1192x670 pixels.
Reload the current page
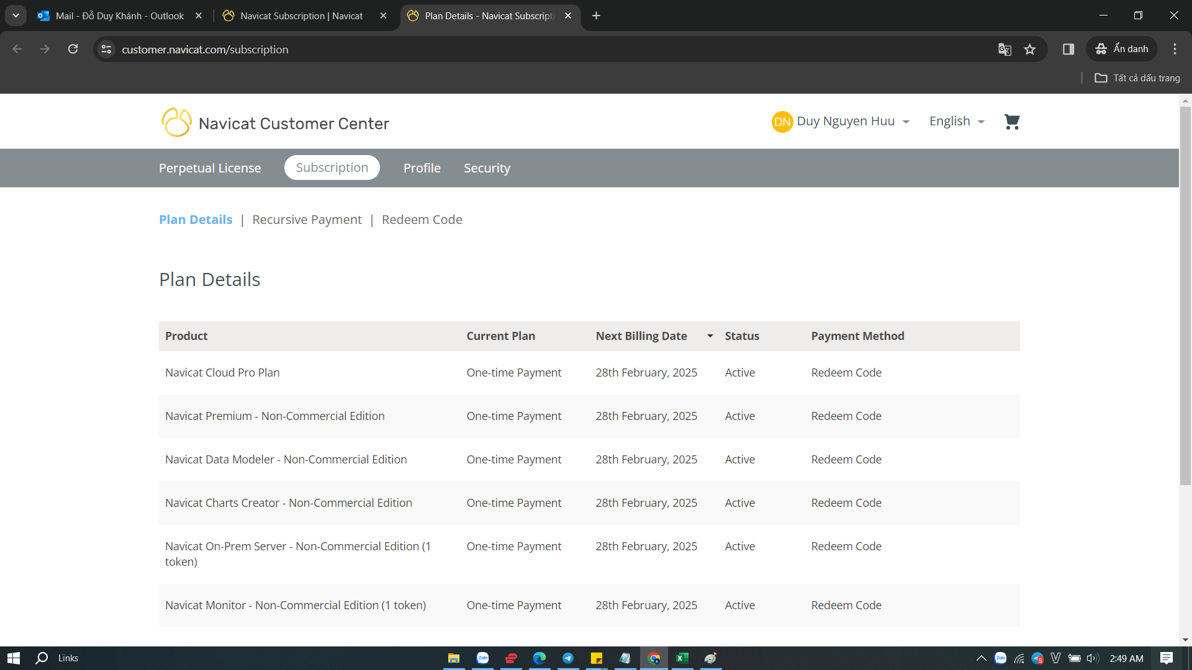point(73,49)
